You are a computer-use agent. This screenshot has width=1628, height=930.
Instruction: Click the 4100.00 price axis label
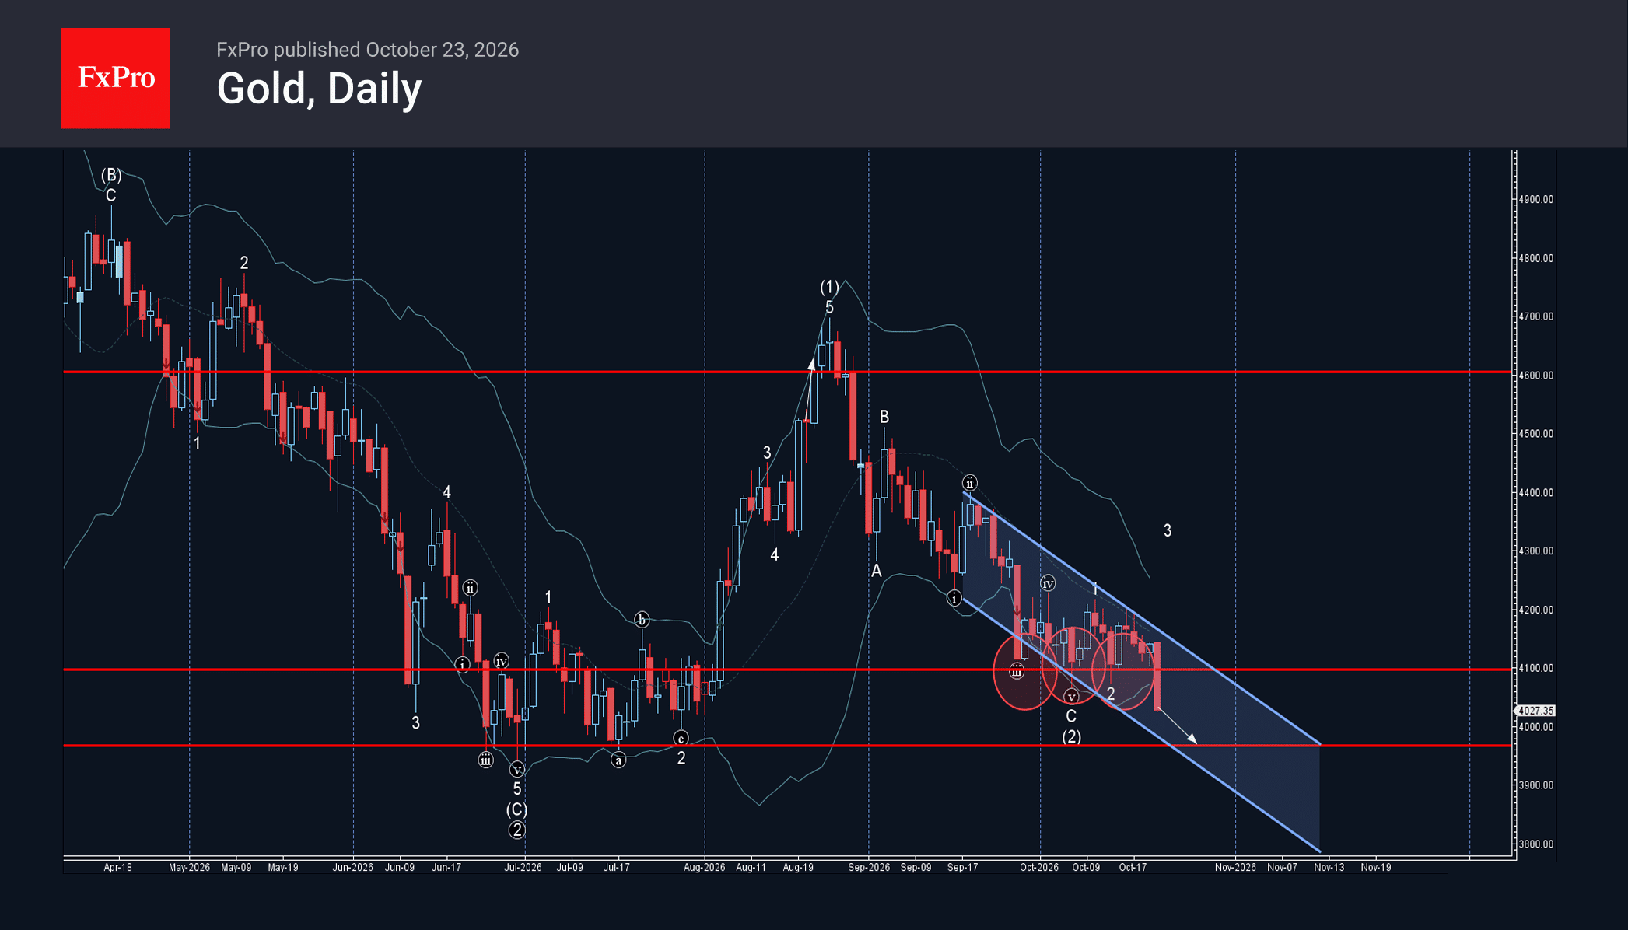click(1536, 668)
